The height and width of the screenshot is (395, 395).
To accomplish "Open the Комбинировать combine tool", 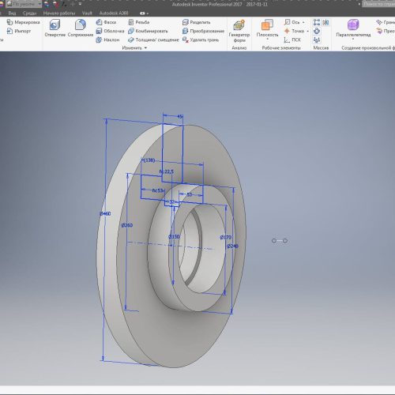I will pyautogui.click(x=148, y=31).
